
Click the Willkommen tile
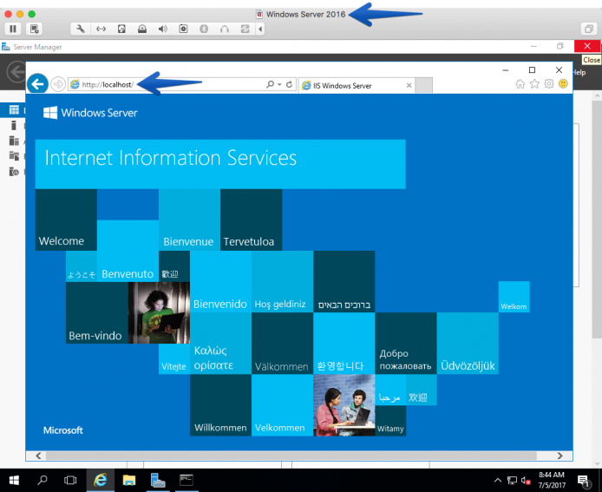pos(220,405)
